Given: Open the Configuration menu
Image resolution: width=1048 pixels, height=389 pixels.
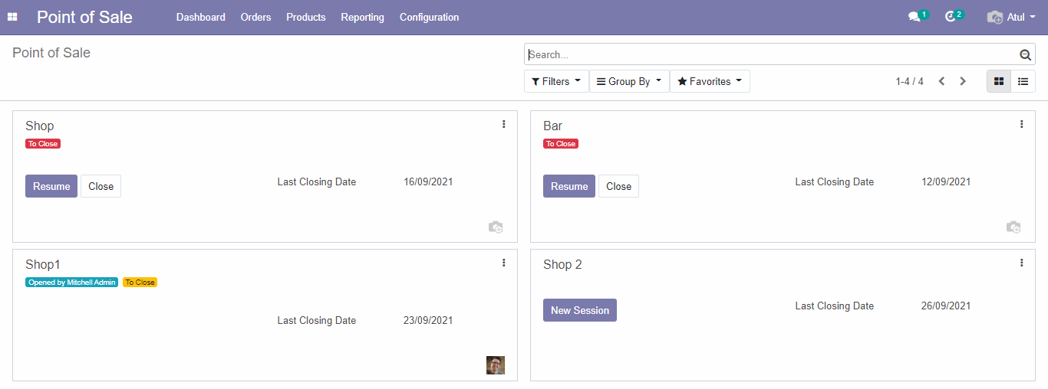Looking at the screenshot, I should [x=429, y=17].
